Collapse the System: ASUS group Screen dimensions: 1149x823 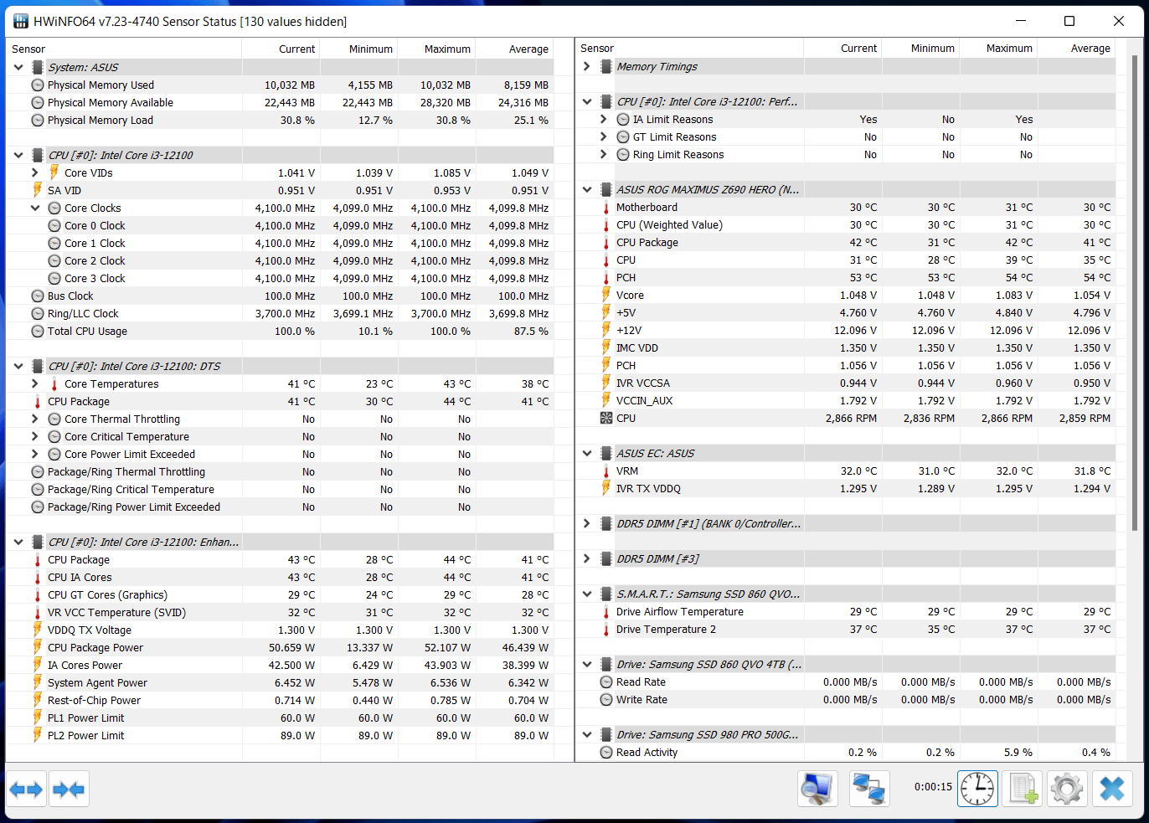(x=18, y=67)
